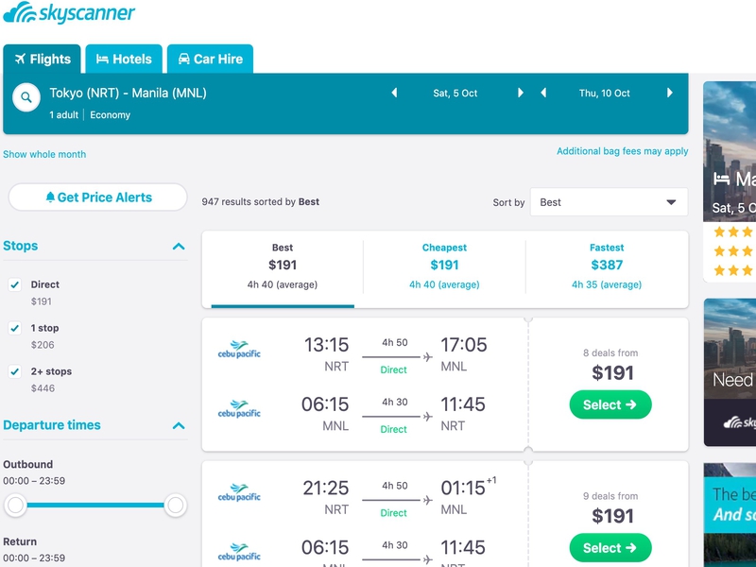
Task: Open the Sort by Best dropdown
Action: pyautogui.click(x=609, y=202)
